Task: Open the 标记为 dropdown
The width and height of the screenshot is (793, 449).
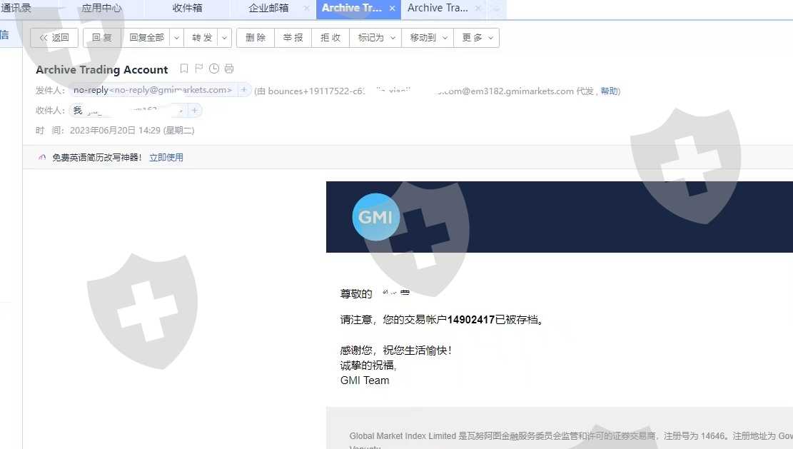Action: click(x=375, y=37)
